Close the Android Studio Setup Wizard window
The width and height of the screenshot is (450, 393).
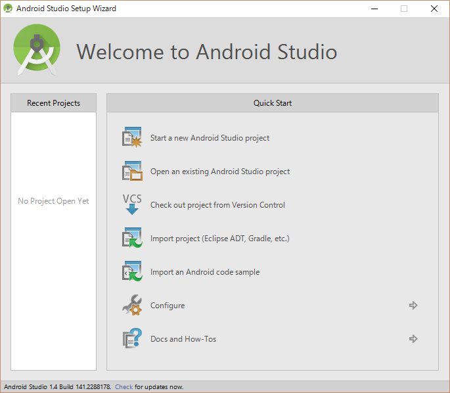coord(434,9)
